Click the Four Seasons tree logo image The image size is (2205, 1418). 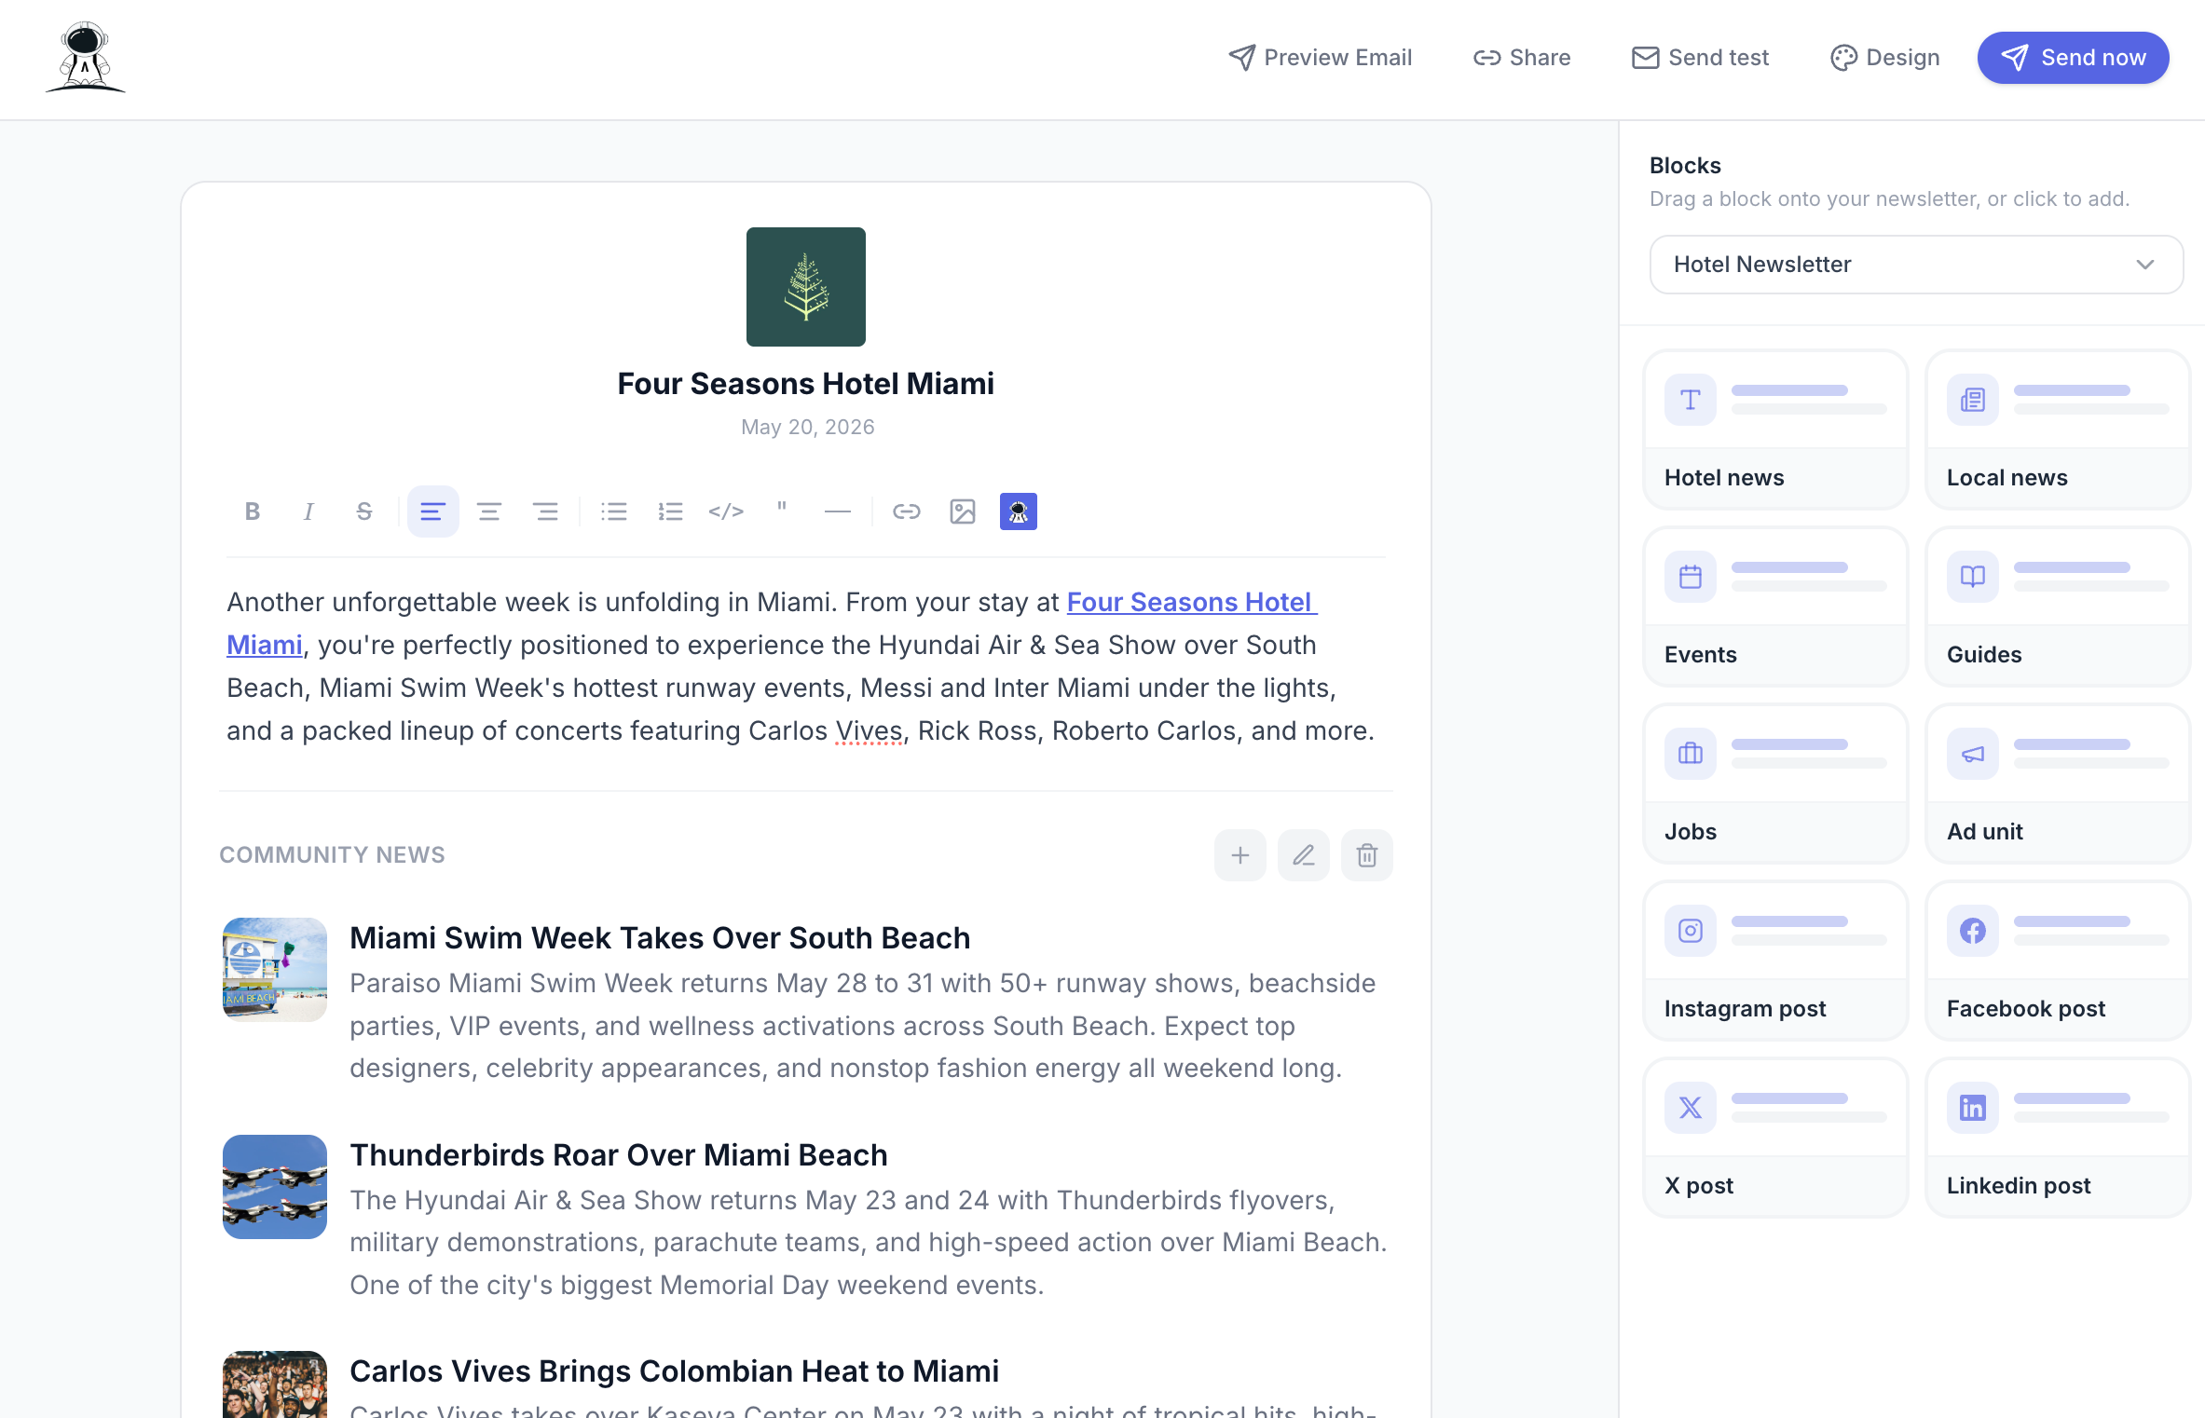806,287
